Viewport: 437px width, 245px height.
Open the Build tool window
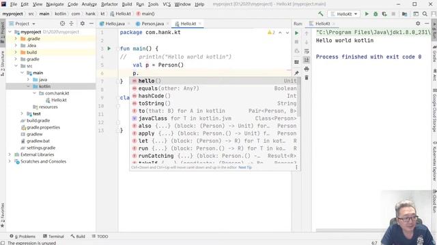[78, 236]
